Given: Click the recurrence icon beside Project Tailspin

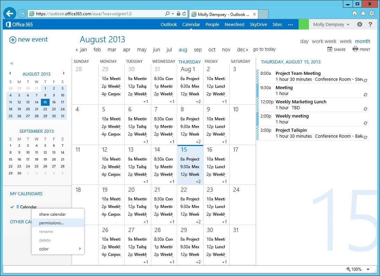Looking at the screenshot, I should 365,137.
